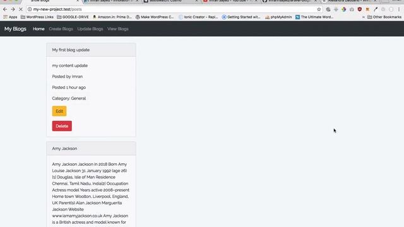View site information icon in address bar

pyautogui.click(x=30, y=9)
